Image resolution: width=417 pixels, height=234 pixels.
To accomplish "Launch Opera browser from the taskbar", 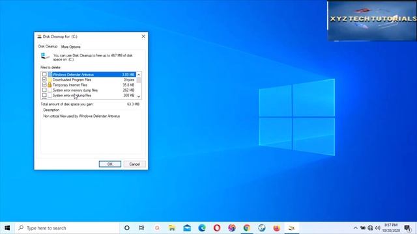I will [217, 228].
